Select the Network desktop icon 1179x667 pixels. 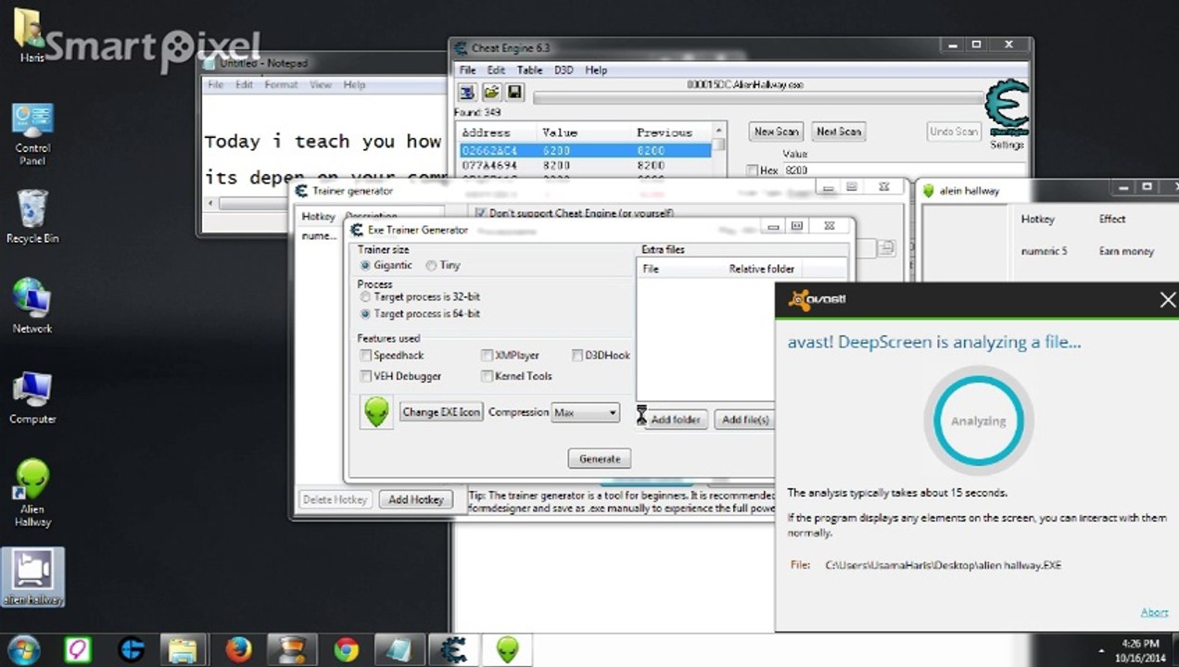(x=32, y=306)
